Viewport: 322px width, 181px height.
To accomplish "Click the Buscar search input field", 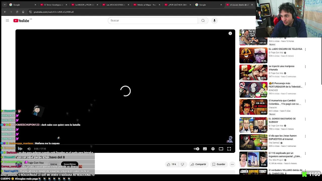I will (x=153, y=21).
